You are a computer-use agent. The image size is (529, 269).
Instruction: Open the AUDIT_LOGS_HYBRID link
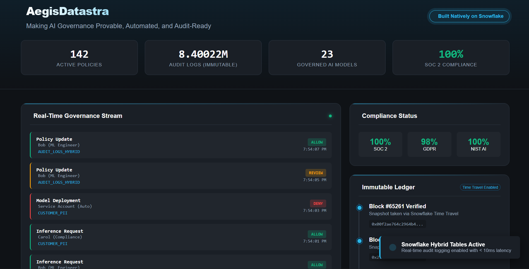pos(59,152)
